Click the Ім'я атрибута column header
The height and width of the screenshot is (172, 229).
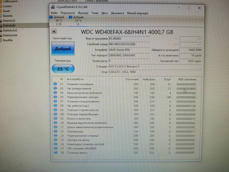75,79
